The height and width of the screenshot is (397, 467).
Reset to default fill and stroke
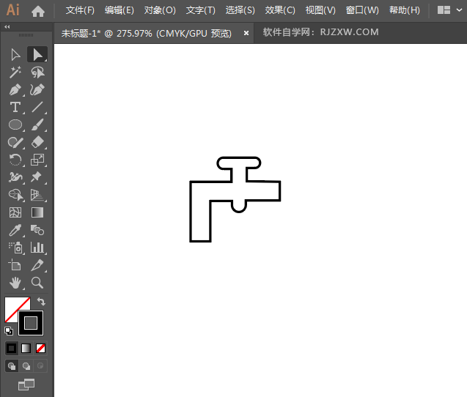pyautogui.click(x=9, y=330)
